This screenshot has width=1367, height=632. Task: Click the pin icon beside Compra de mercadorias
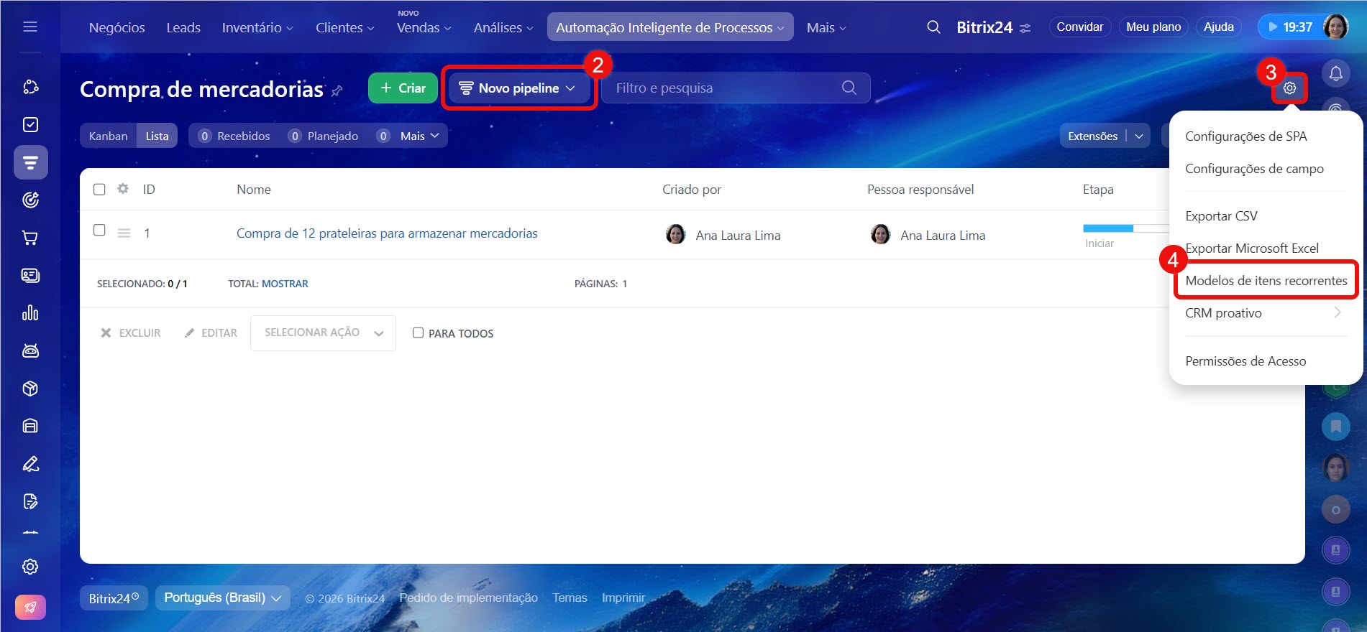(337, 90)
